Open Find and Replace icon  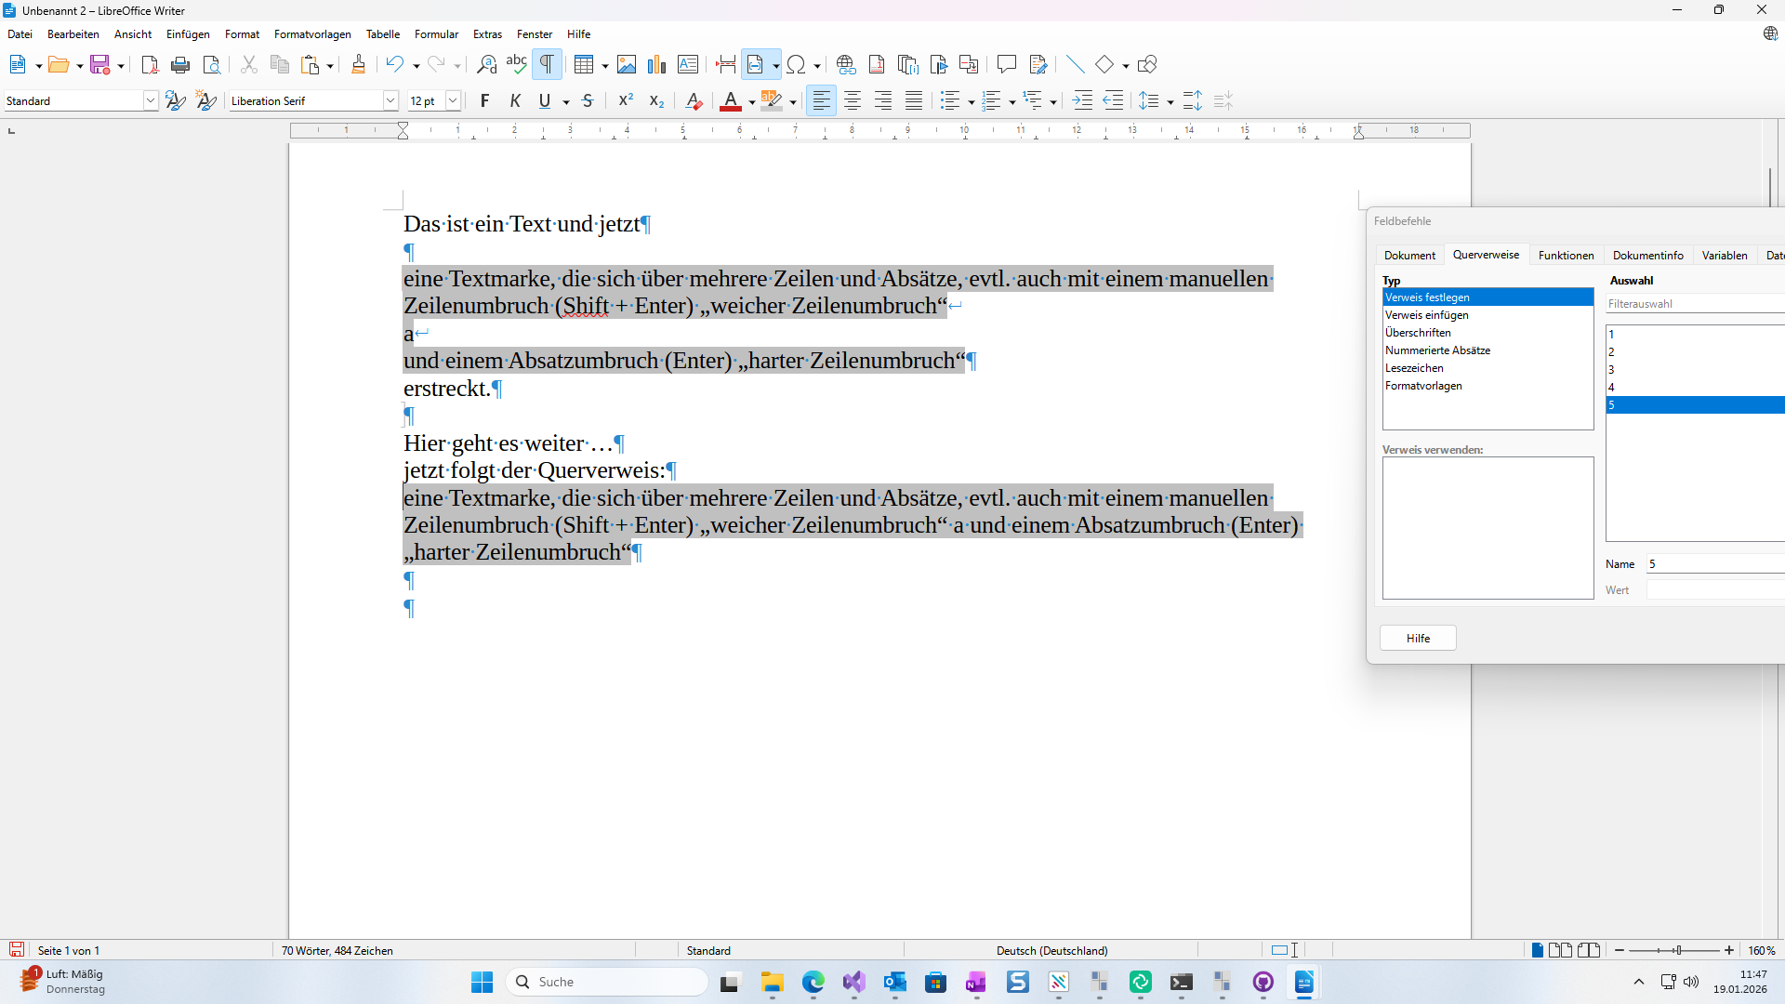(x=486, y=64)
